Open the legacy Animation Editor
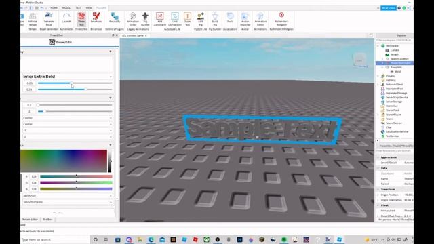This screenshot has width=434, height=244. point(133,19)
